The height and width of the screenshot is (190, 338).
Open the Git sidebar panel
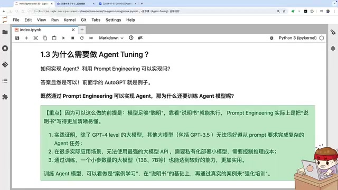(5, 64)
